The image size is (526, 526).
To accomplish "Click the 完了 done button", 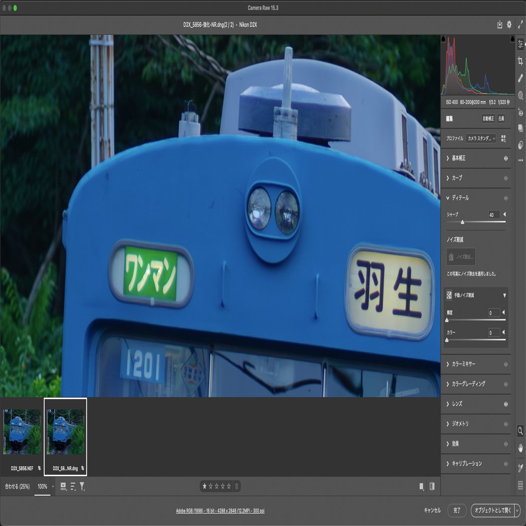I will (x=457, y=510).
